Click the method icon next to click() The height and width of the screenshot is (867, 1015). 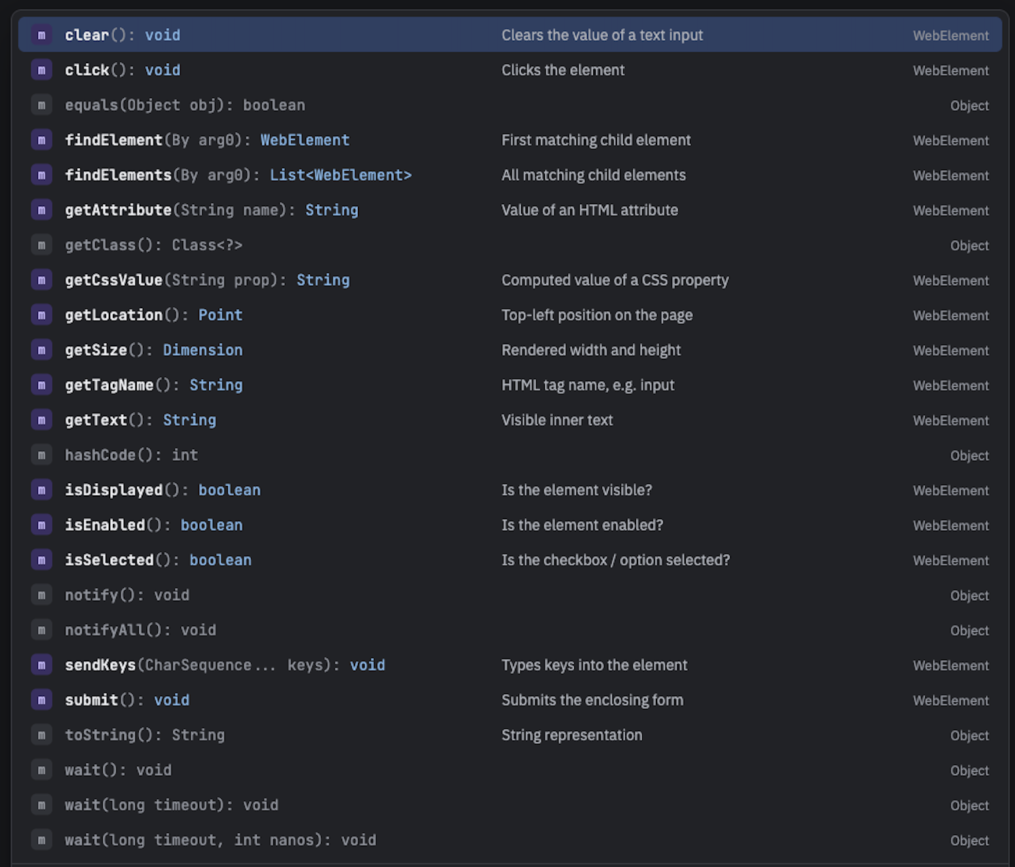[41, 70]
